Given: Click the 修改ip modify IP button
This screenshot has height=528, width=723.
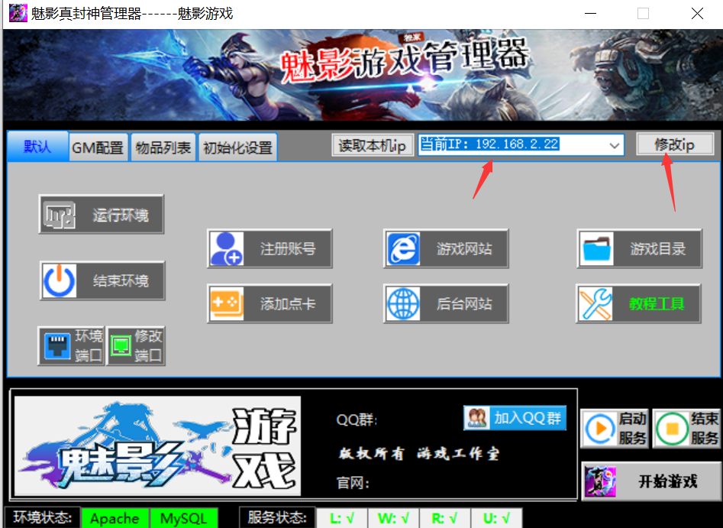Looking at the screenshot, I should 675,144.
